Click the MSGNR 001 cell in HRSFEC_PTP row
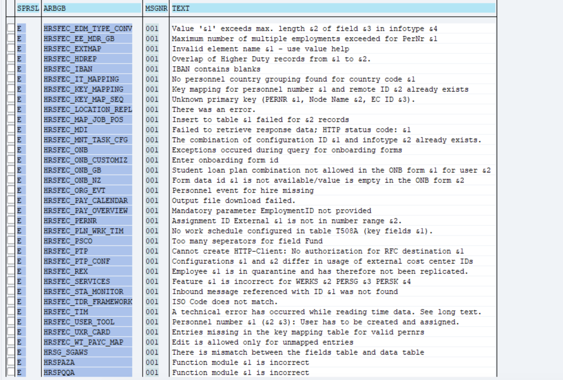Viewport: 563px width, 380px height. click(152, 251)
